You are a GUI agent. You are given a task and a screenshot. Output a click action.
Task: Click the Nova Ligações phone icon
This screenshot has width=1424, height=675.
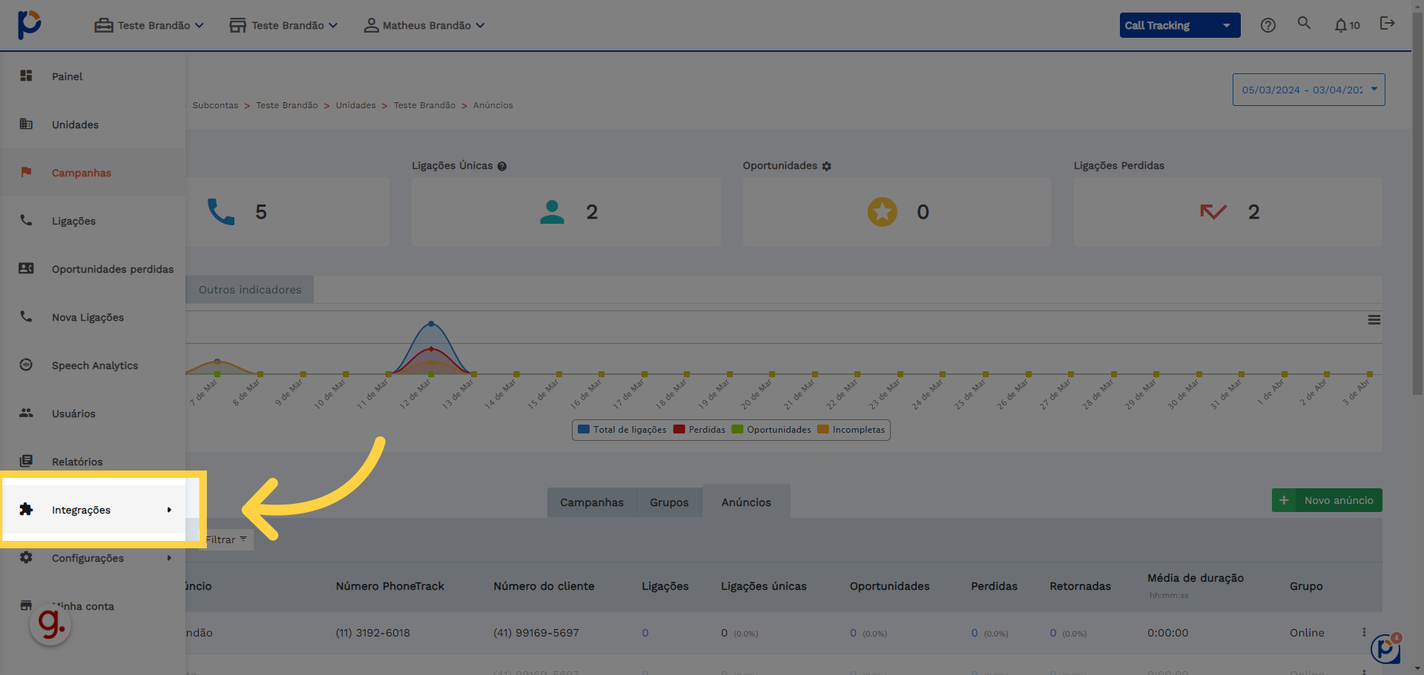coord(26,316)
